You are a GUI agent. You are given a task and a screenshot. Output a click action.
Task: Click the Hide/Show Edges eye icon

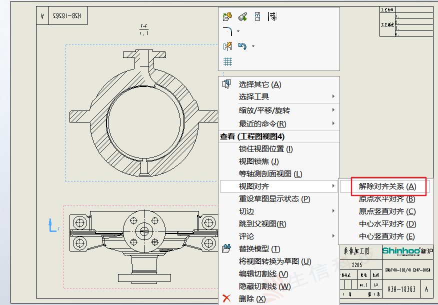[x=272, y=16]
